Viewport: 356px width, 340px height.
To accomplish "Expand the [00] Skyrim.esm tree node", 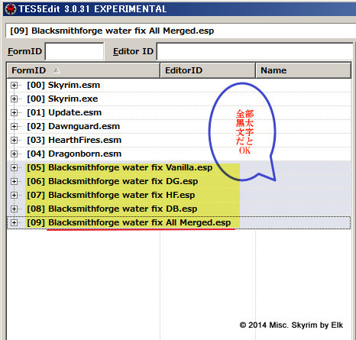I will click(14, 86).
